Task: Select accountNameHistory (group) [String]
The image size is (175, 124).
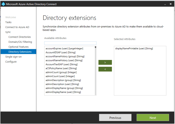Action: 65,56
